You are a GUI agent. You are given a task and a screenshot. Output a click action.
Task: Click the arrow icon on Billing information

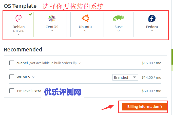(x=161, y=107)
